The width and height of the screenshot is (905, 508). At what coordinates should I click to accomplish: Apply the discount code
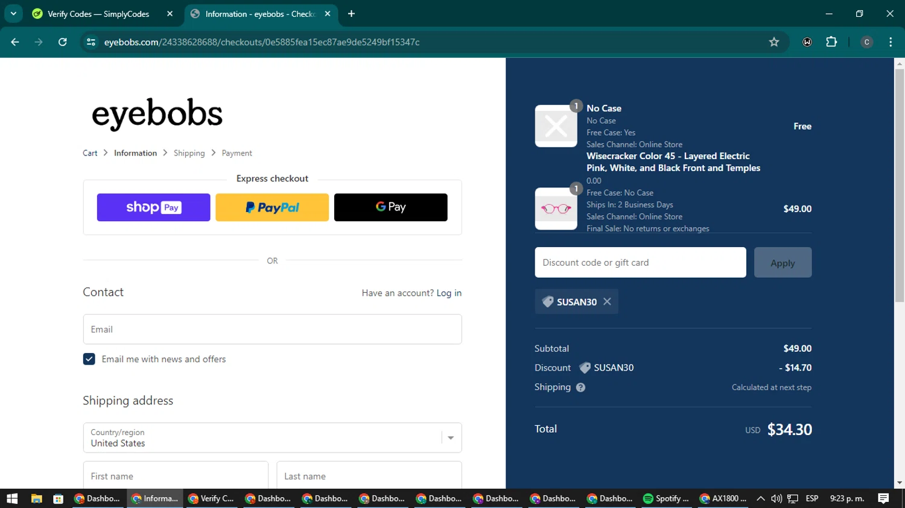pyautogui.click(x=783, y=262)
